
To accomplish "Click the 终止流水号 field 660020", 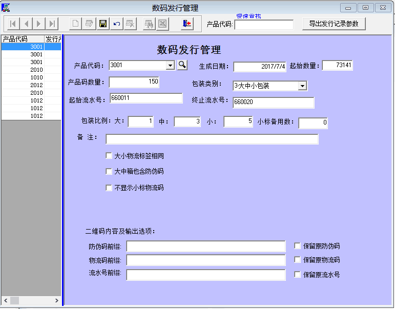I will coord(274,102).
